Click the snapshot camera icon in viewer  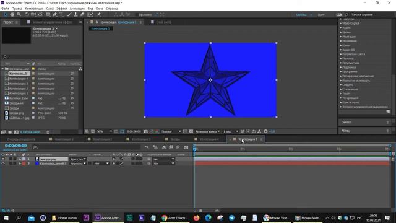(x=146, y=131)
